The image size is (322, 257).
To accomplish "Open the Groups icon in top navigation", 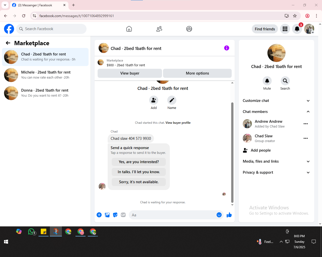I will point(189,29).
